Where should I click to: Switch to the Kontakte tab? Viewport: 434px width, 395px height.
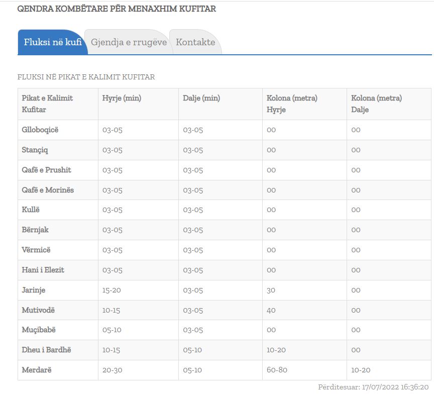click(x=195, y=42)
